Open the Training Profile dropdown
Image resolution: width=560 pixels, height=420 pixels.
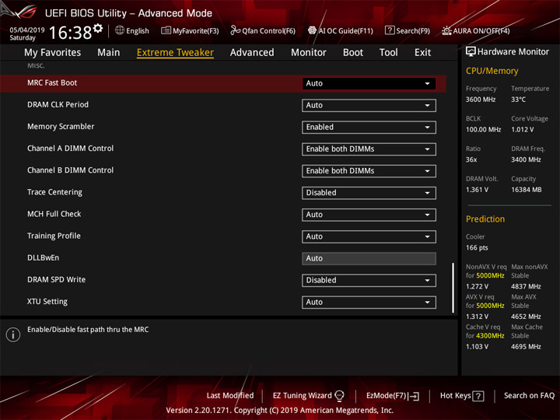coord(369,236)
